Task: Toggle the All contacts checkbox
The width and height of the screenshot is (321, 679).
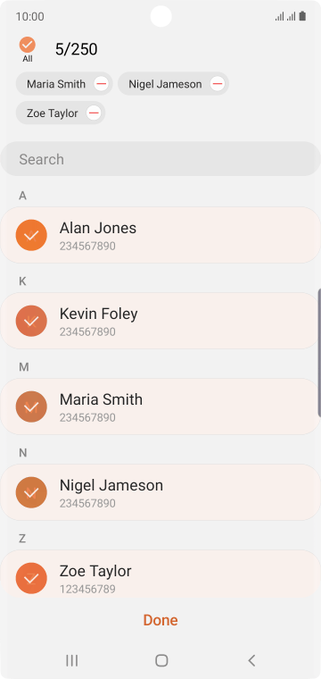Action: [28, 45]
